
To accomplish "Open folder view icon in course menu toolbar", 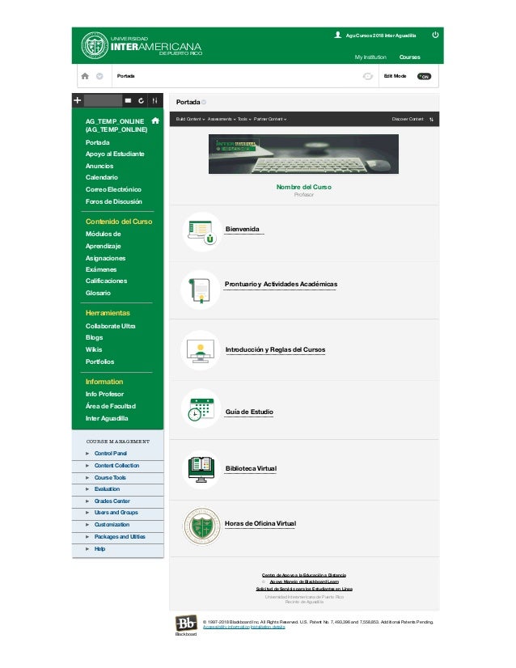I will [128, 100].
